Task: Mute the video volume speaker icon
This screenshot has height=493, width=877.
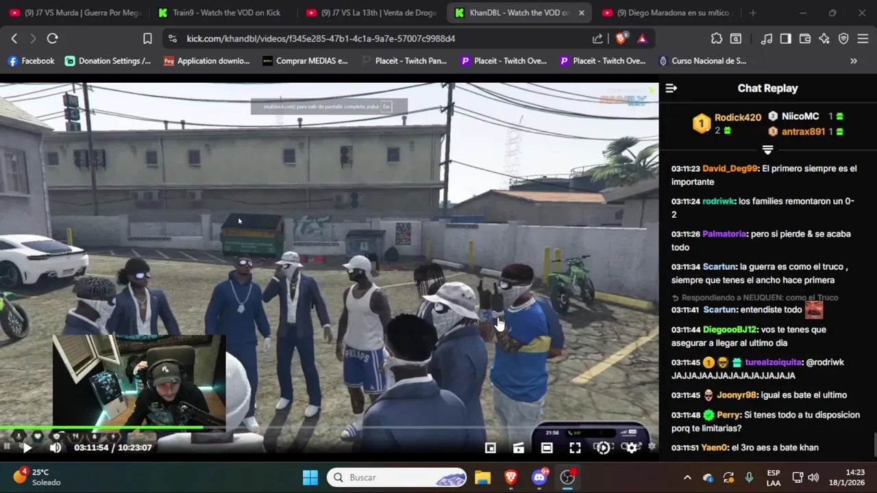Action: pyautogui.click(x=55, y=448)
